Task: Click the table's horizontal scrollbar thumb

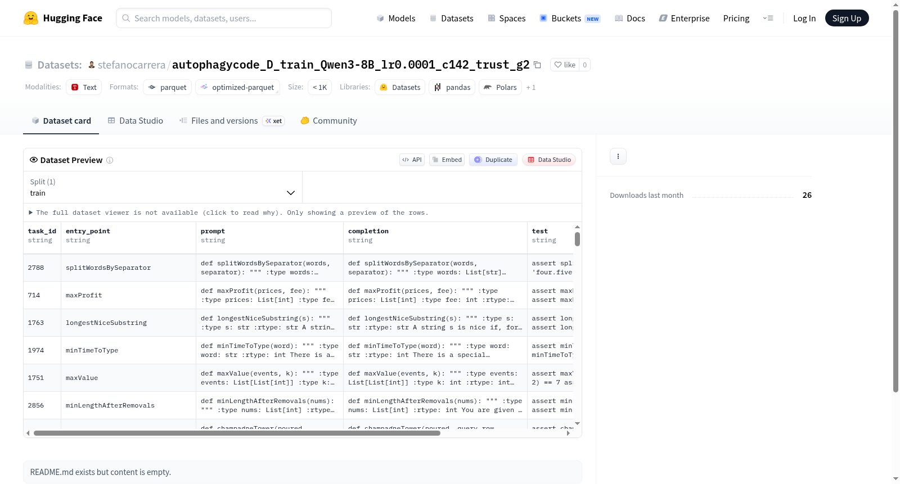Action: click(237, 433)
